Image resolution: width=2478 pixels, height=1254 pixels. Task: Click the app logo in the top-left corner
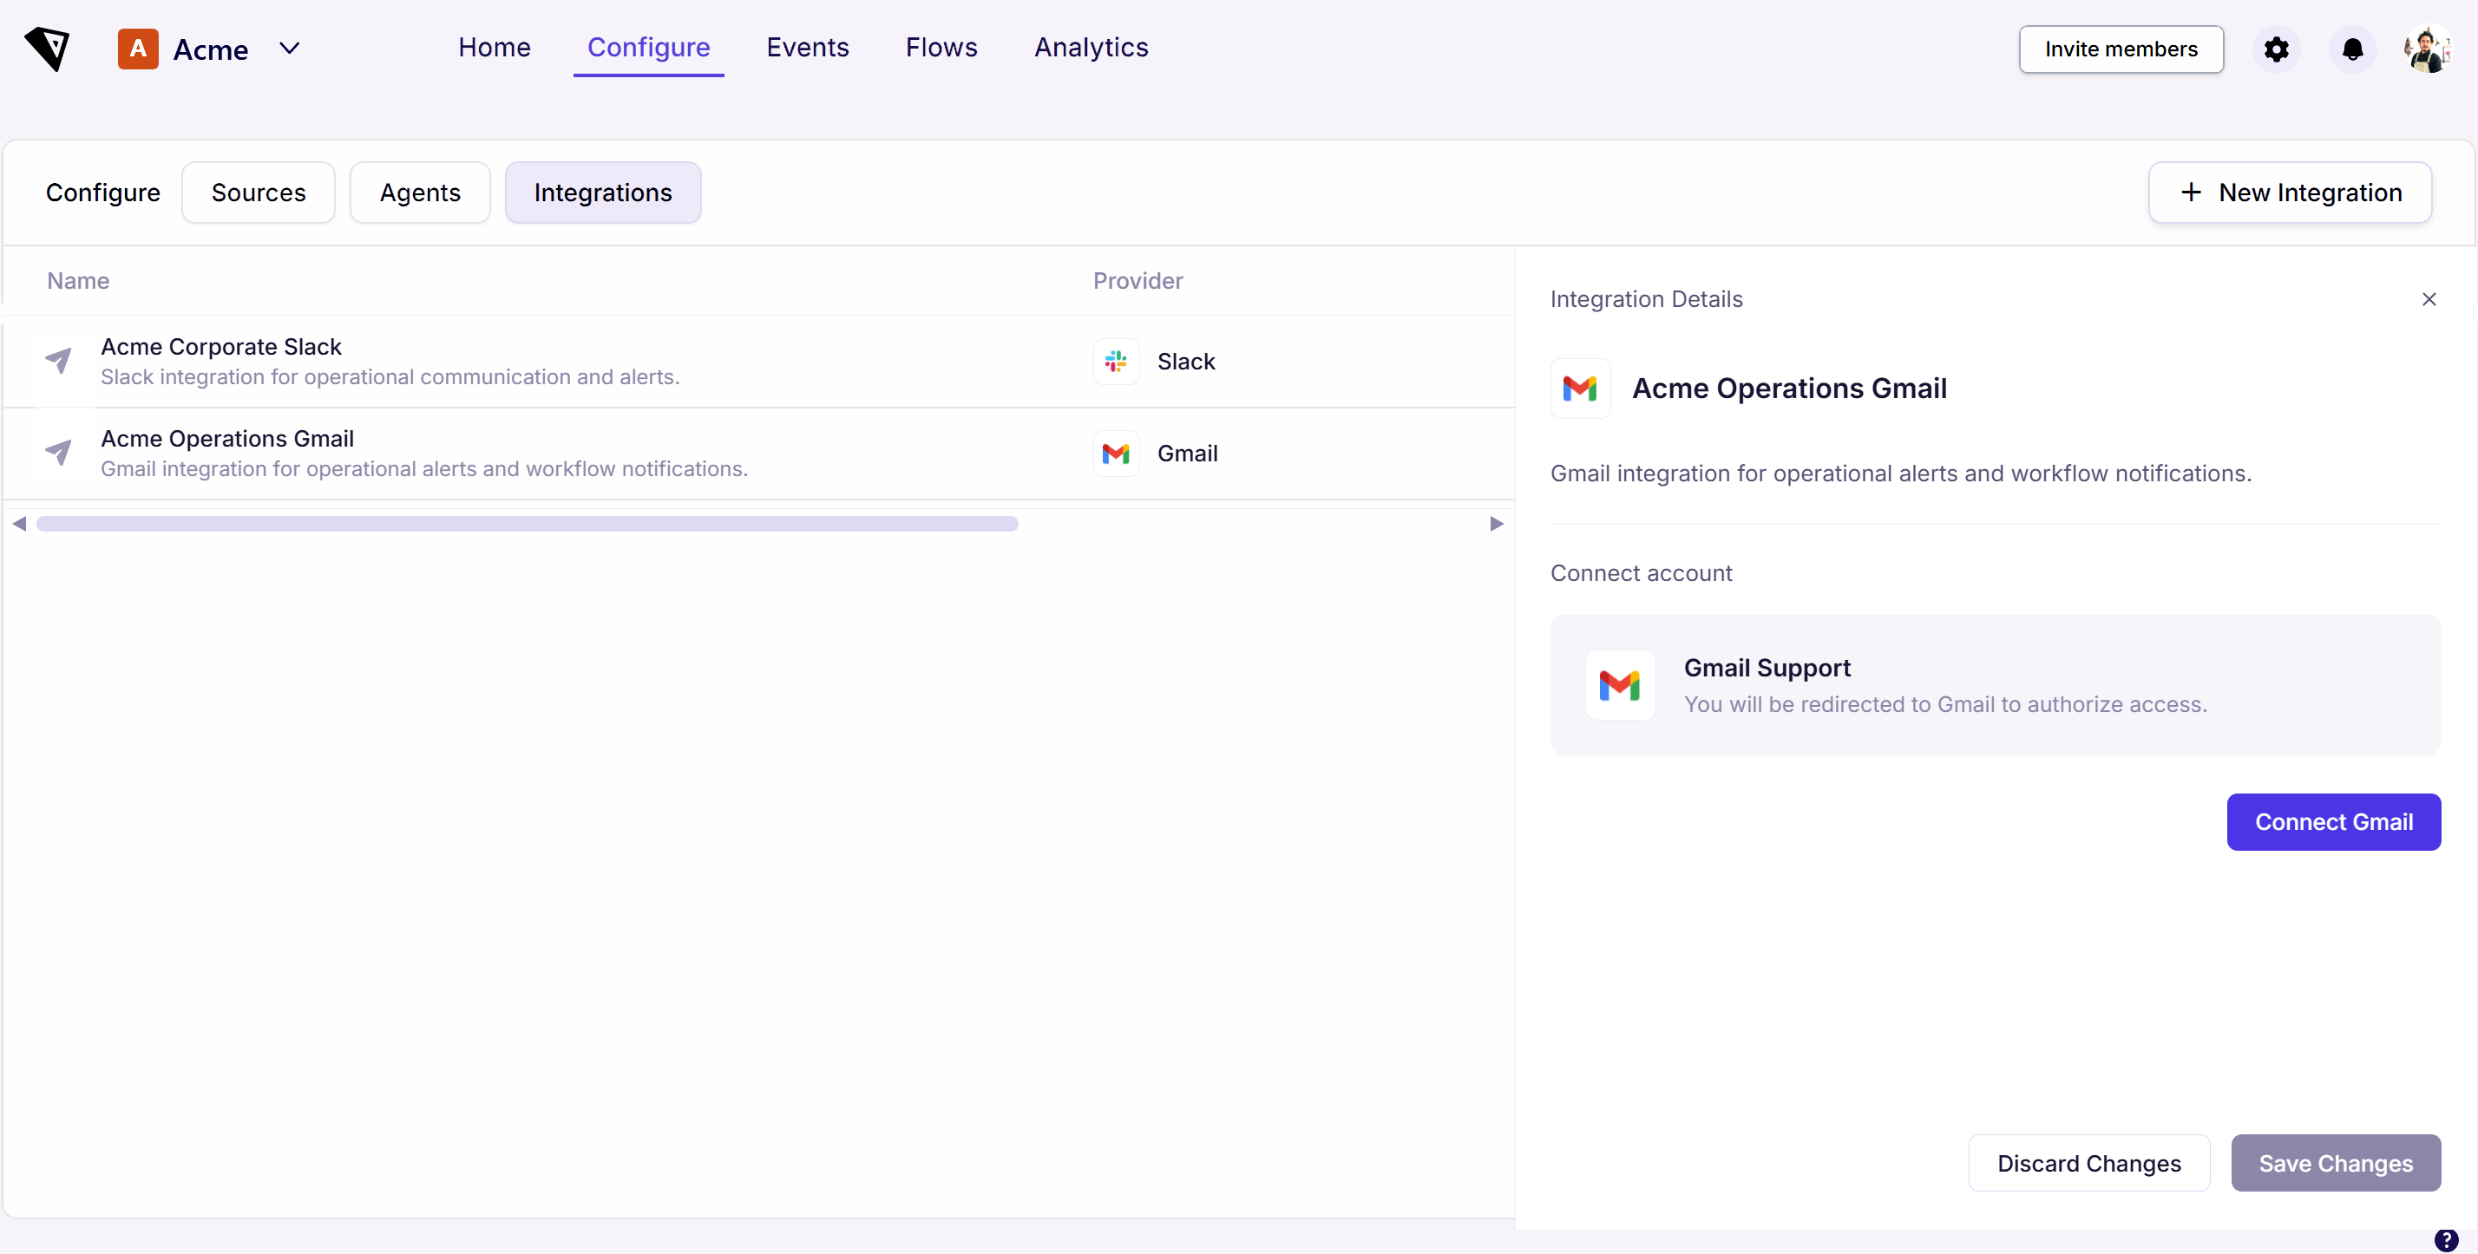point(47,48)
